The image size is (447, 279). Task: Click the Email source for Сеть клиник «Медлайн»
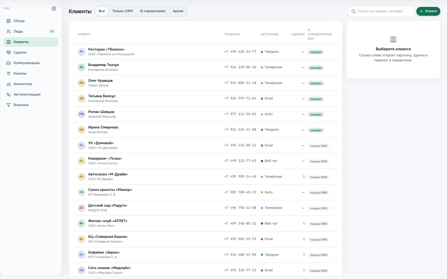point(267,270)
